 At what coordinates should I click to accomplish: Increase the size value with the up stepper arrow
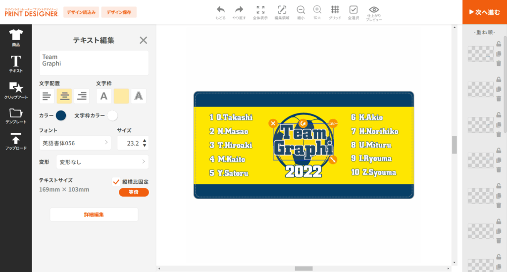pos(144,140)
